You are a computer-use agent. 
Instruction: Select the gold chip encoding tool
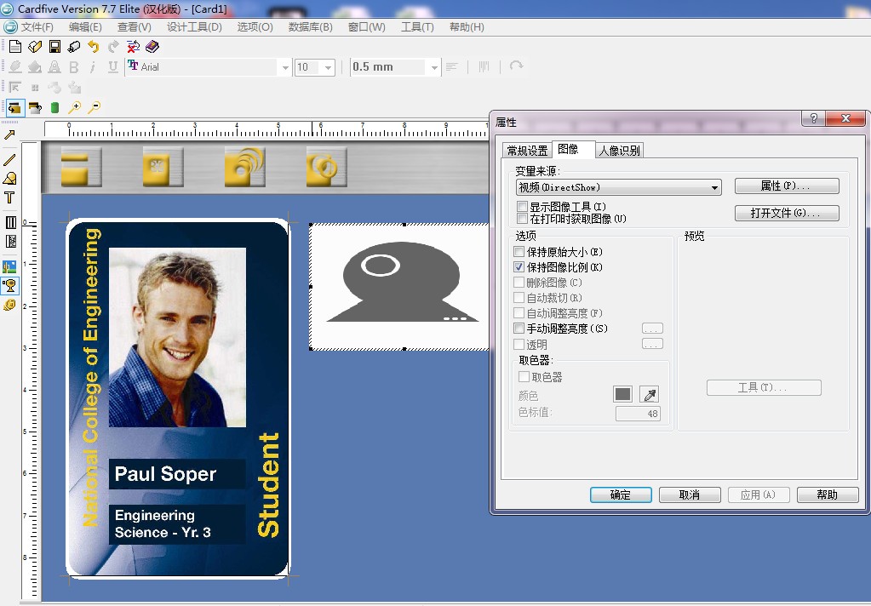coord(9,305)
